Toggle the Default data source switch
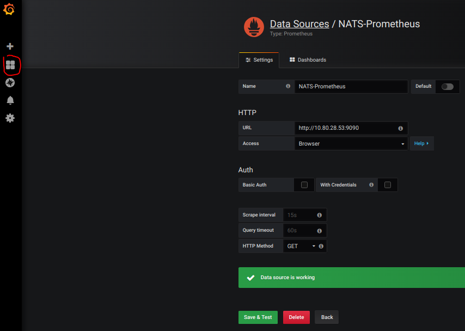The image size is (465, 331). (x=447, y=86)
